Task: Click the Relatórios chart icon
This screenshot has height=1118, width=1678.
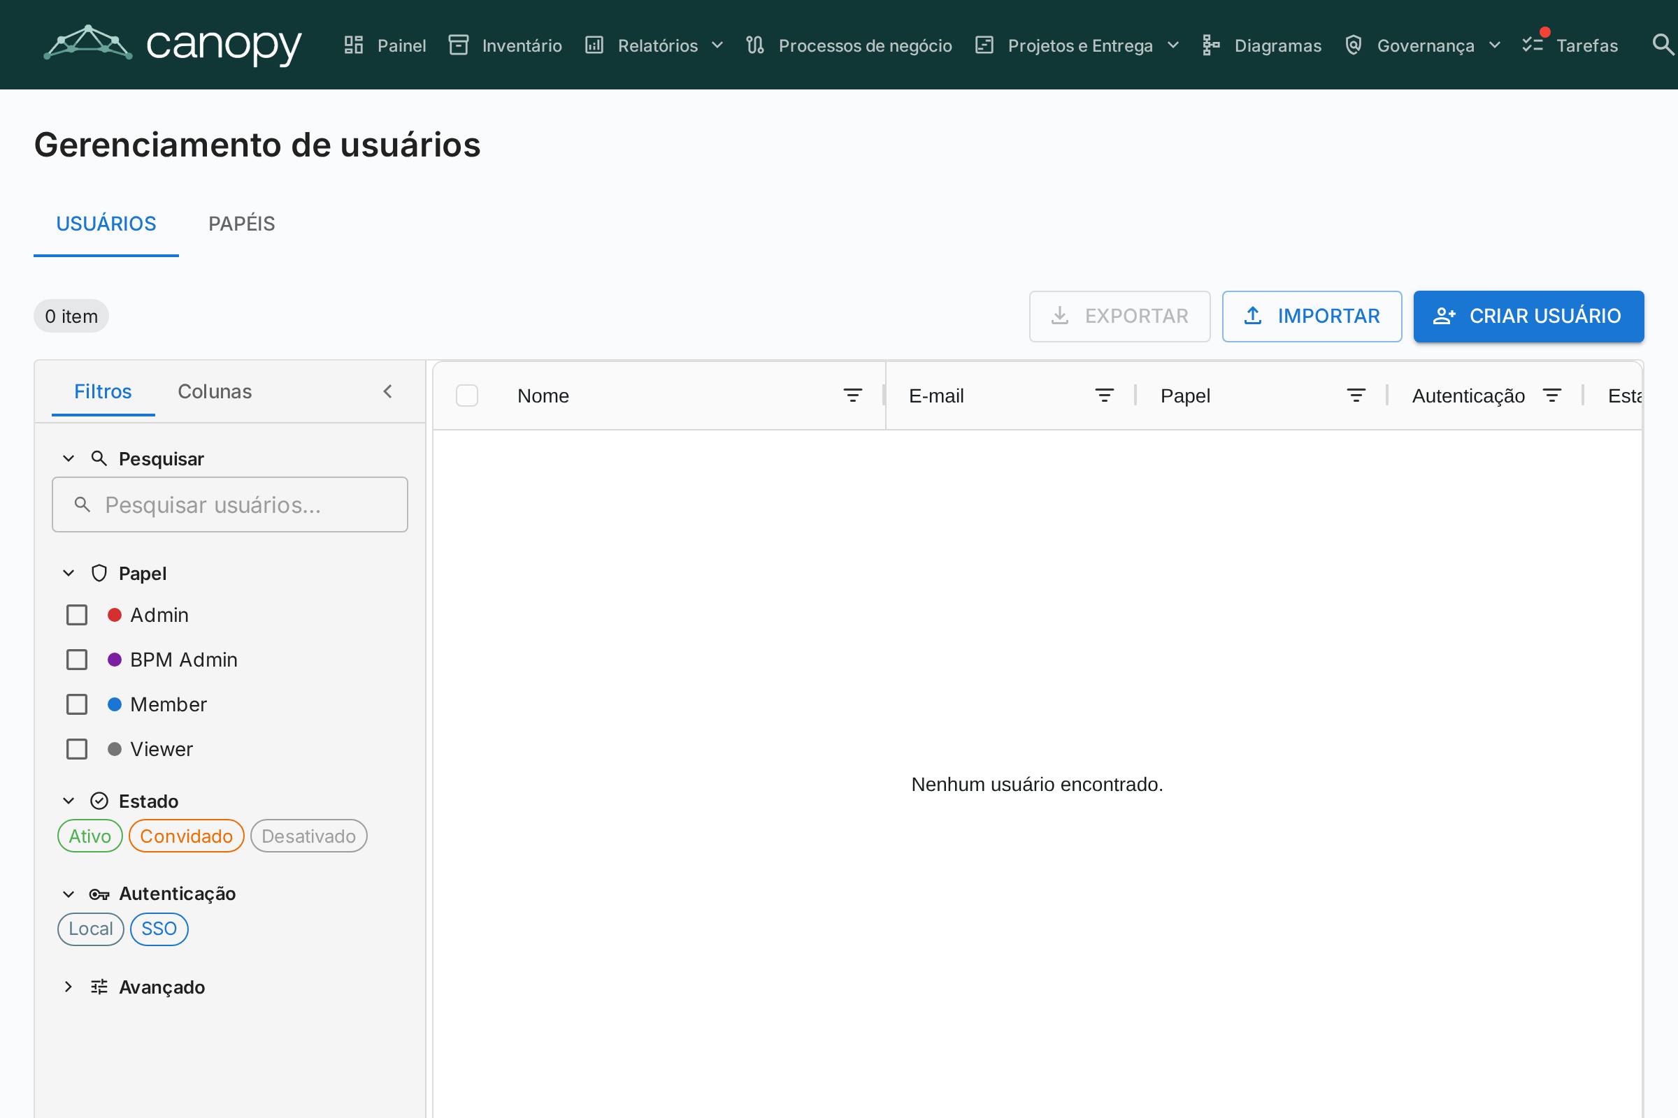Action: 594,45
